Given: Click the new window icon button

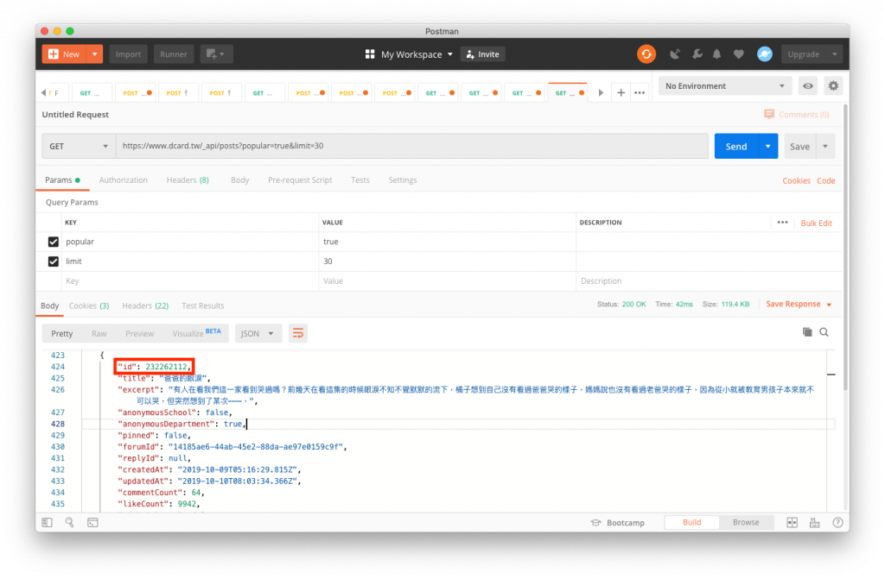Looking at the screenshot, I should [x=217, y=54].
